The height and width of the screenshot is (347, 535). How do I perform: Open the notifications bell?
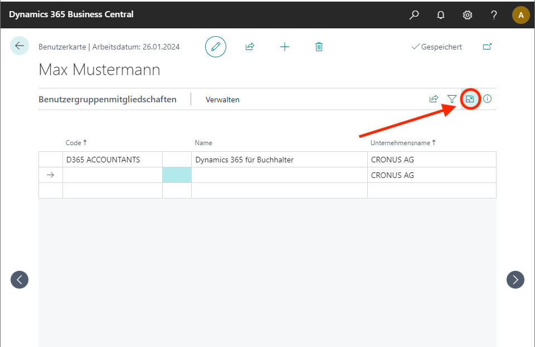point(441,15)
